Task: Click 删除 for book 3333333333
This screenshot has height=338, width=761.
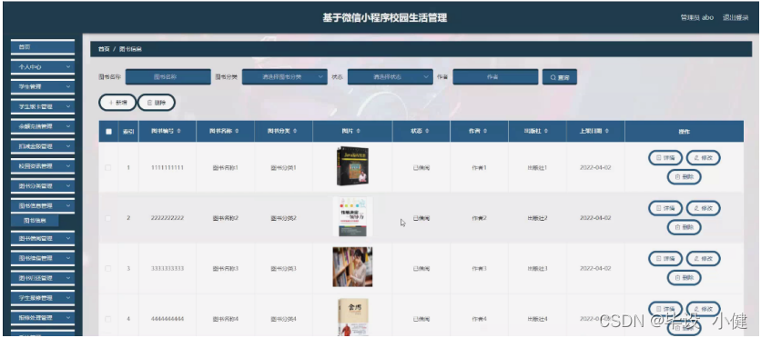Action: (685, 277)
